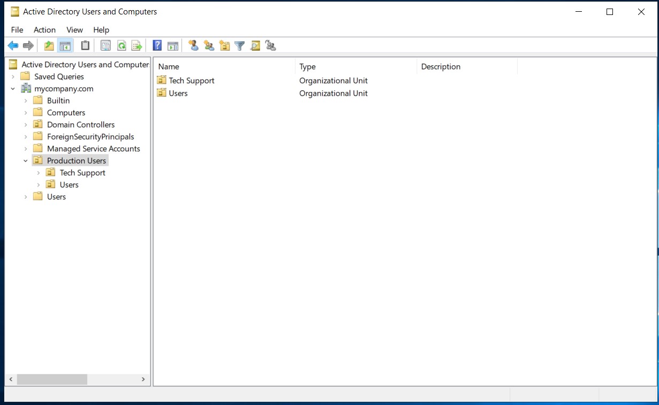
Task: Click the Export List toolbar icon
Action: tap(137, 46)
